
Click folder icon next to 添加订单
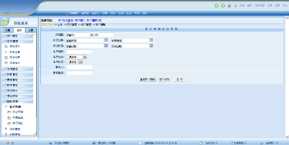6,47
